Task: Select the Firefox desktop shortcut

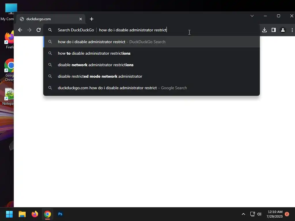Action: (10, 40)
